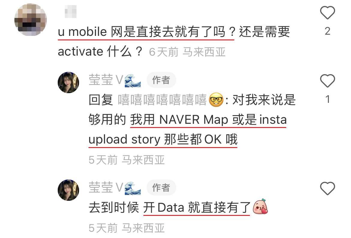
Task: Select the u mobile question comment text
Action: tap(174, 42)
